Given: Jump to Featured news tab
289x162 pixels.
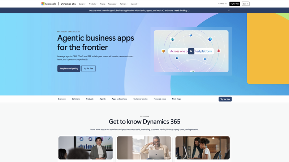Looking at the screenshot, I should pos(160,99).
